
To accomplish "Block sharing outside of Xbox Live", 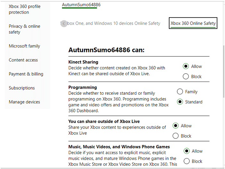I will point(176,136).
